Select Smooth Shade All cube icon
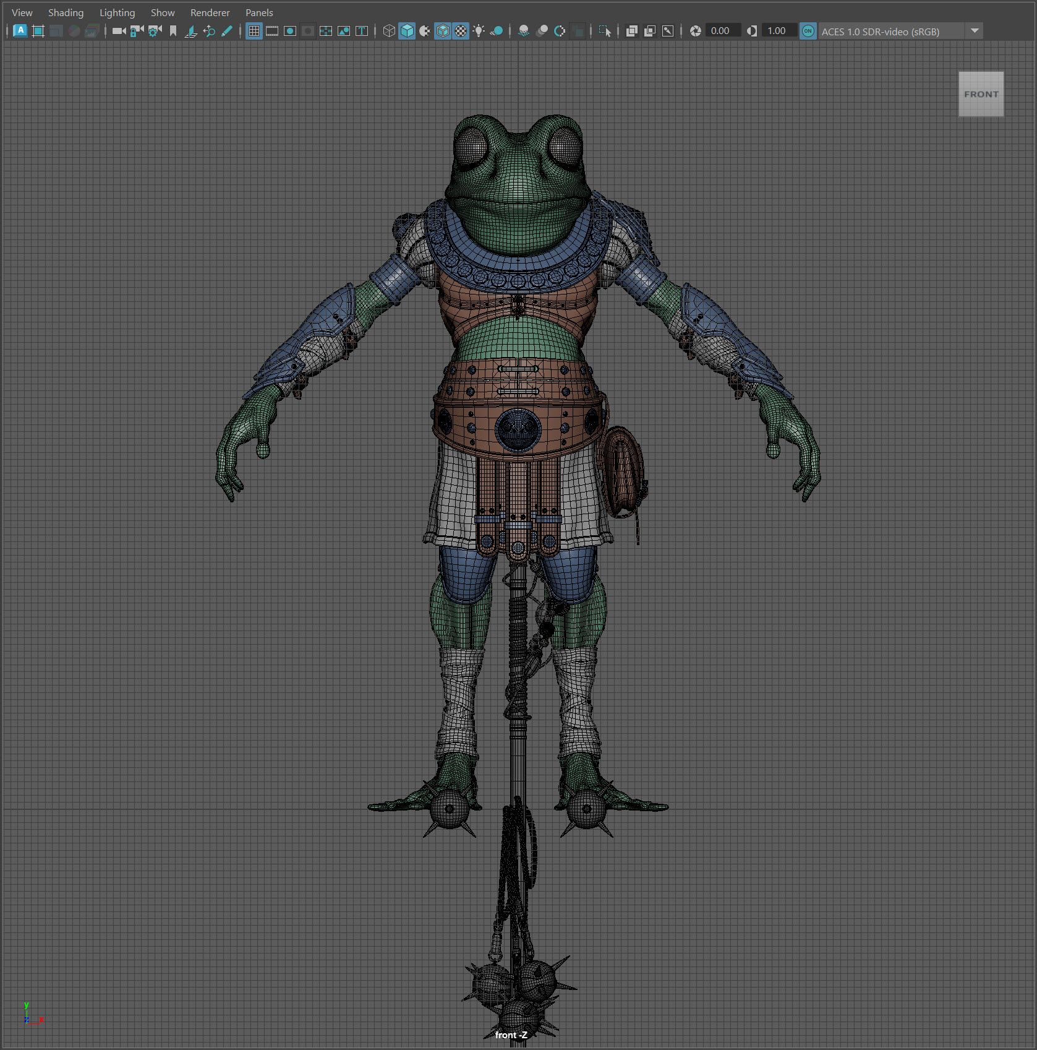 [x=407, y=31]
